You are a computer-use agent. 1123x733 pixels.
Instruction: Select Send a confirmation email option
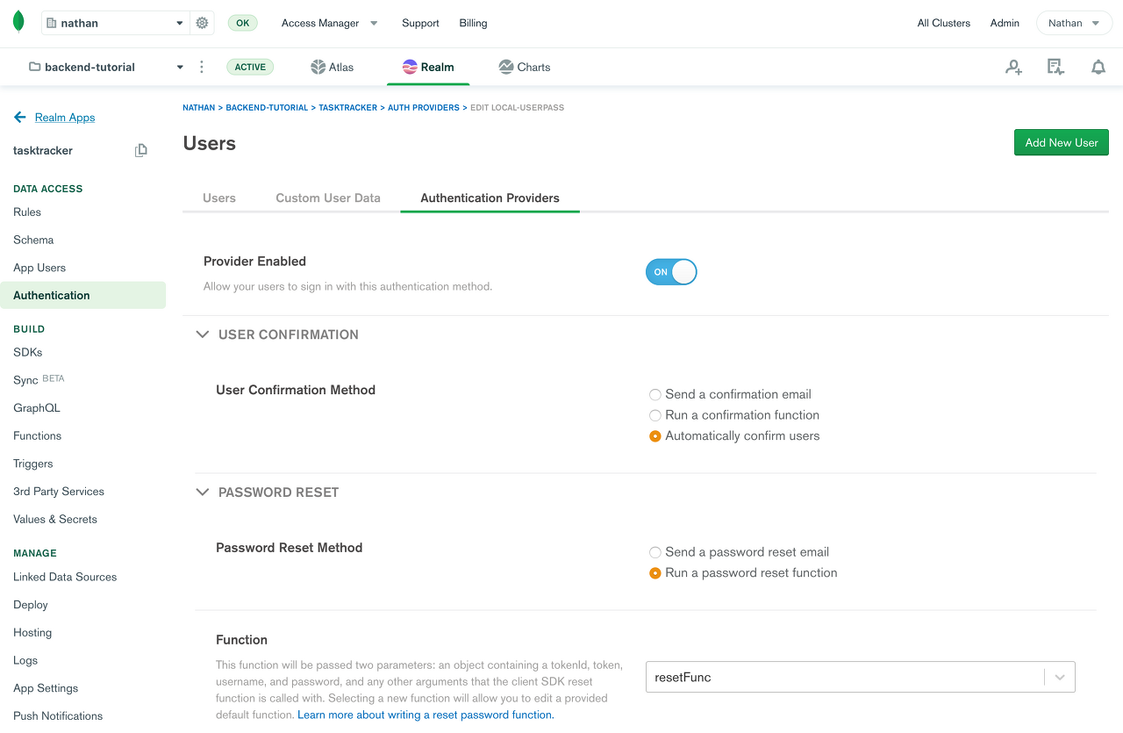coord(655,395)
